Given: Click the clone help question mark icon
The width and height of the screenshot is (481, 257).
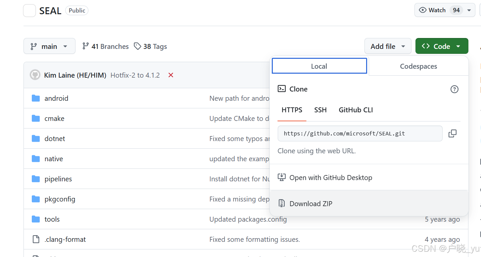Looking at the screenshot, I should [455, 89].
